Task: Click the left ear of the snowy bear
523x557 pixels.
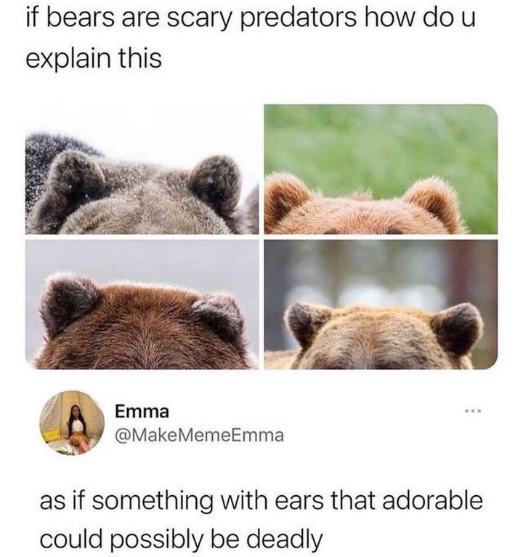Action: (76, 176)
